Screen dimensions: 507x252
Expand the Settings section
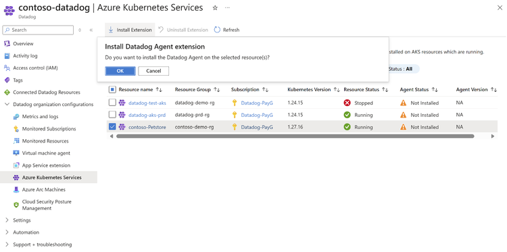point(7,220)
